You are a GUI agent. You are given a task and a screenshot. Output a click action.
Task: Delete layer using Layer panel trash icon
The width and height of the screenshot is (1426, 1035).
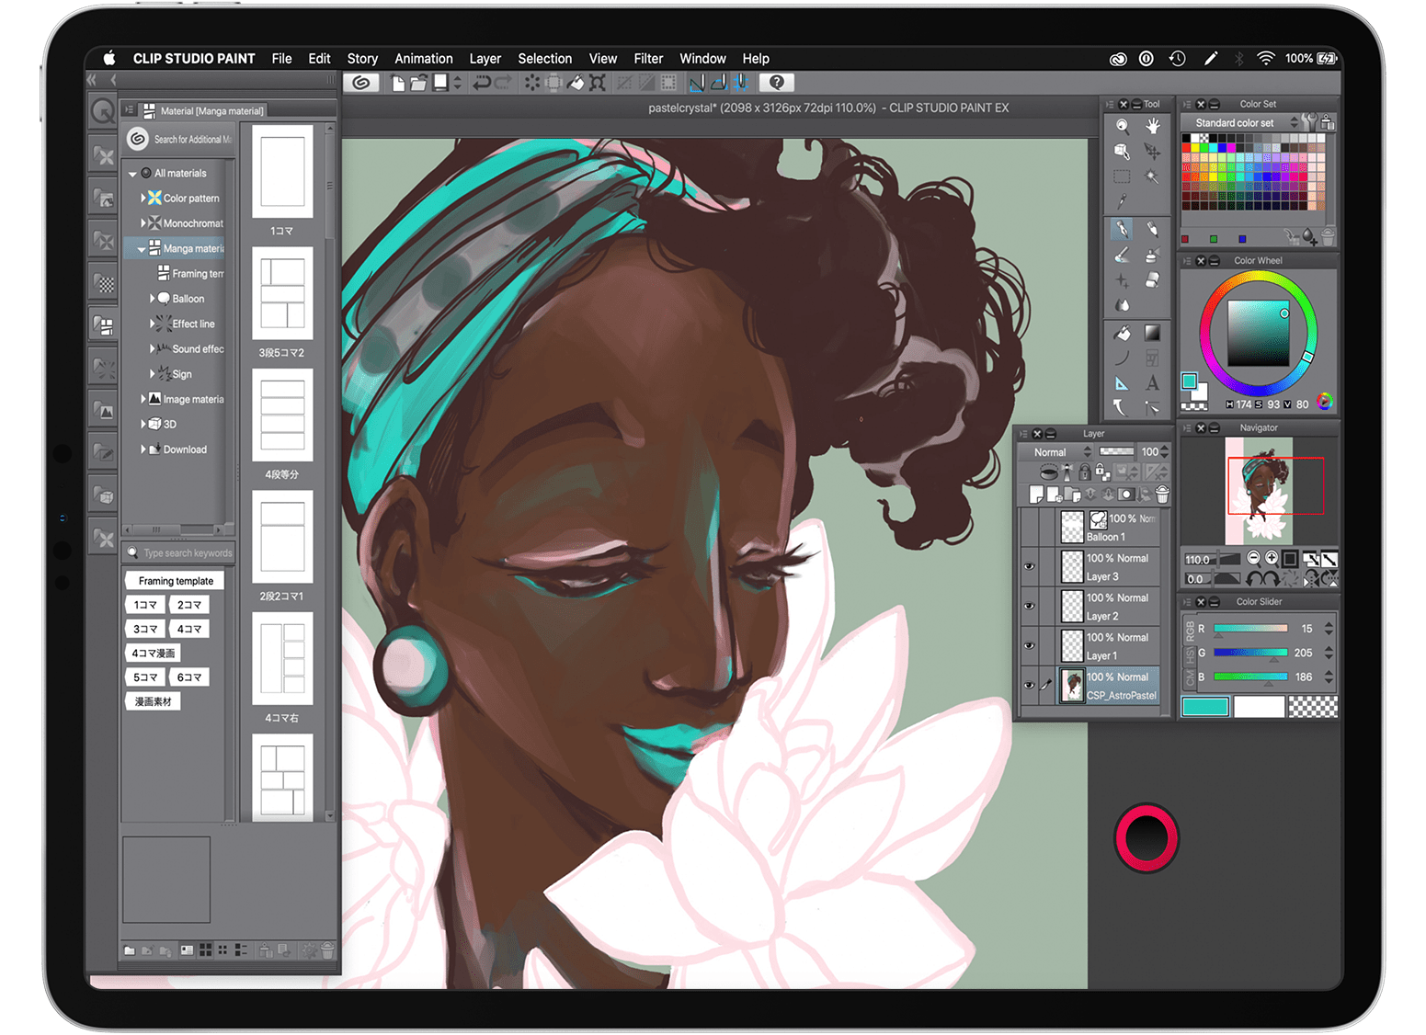[x=1162, y=495]
